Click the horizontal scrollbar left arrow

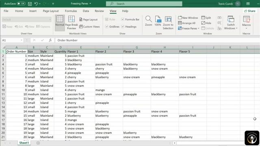click(x=174, y=143)
